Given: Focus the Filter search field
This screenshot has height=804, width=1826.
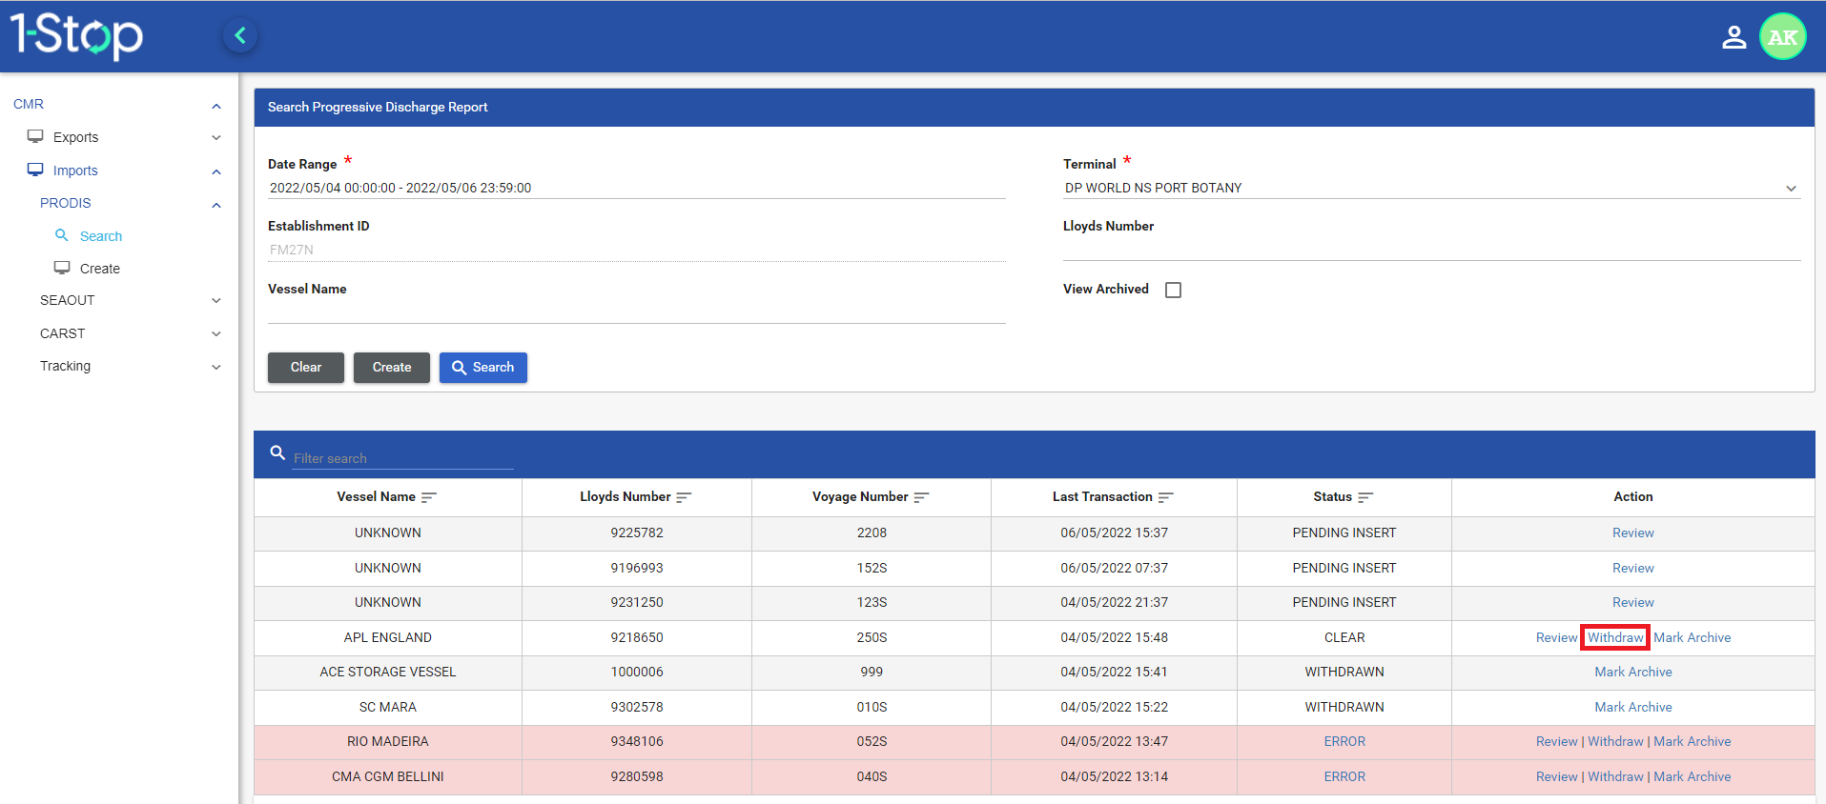Looking at the screenshot, I should pos(402,458).
